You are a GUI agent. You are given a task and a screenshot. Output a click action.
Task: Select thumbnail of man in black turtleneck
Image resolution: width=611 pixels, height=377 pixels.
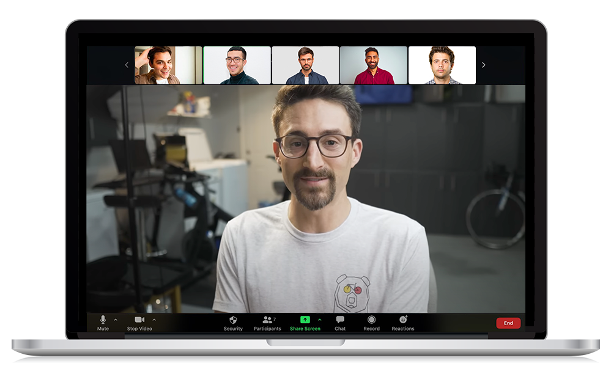237,65
